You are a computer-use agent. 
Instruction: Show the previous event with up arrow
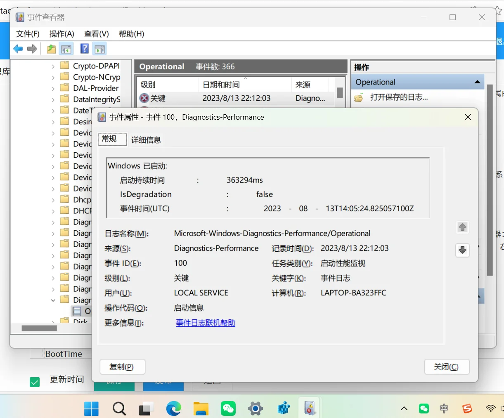coord(462,227)
